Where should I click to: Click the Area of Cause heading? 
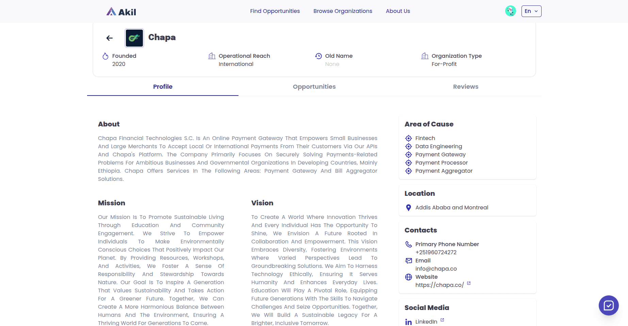(x=429, y=124)
